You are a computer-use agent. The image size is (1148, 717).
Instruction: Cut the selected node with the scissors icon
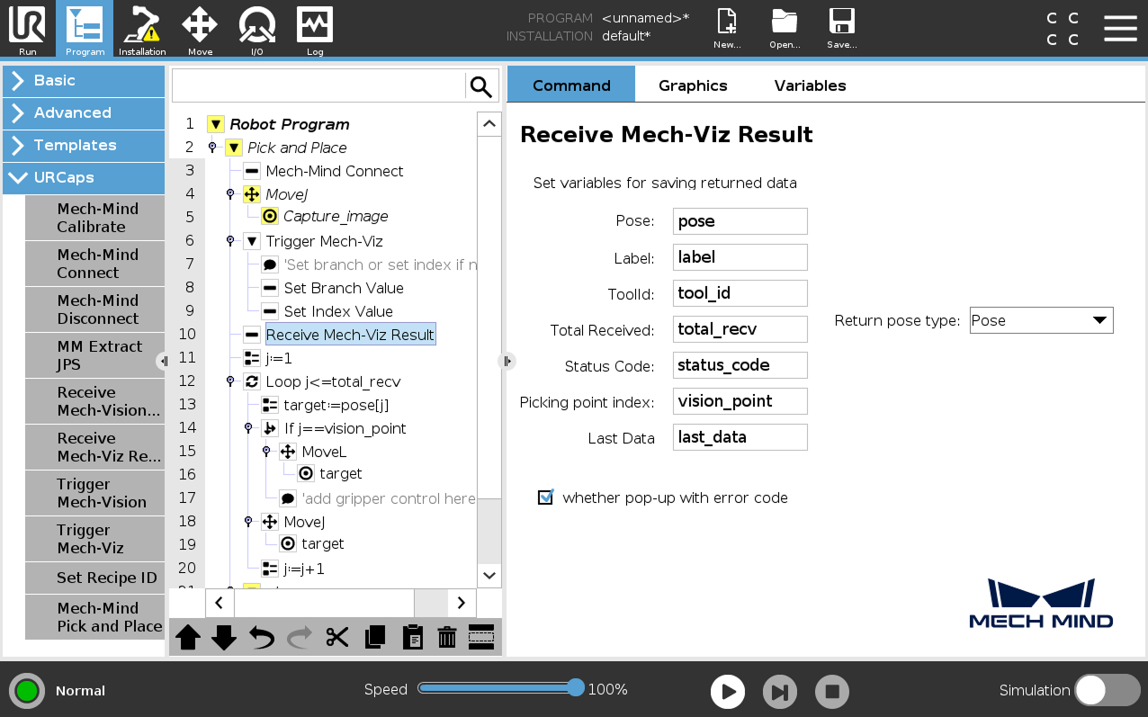tap(337, 637)
